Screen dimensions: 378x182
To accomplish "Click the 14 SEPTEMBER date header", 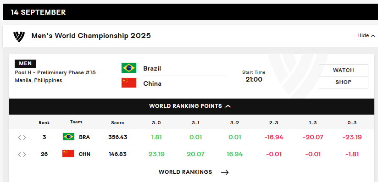I will [38, 12].
